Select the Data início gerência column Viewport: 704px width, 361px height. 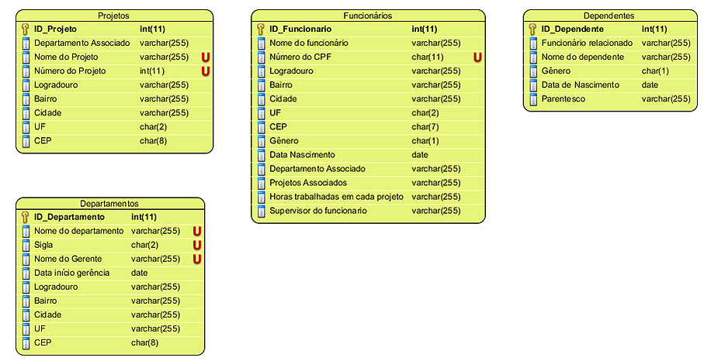coord(71,273)
